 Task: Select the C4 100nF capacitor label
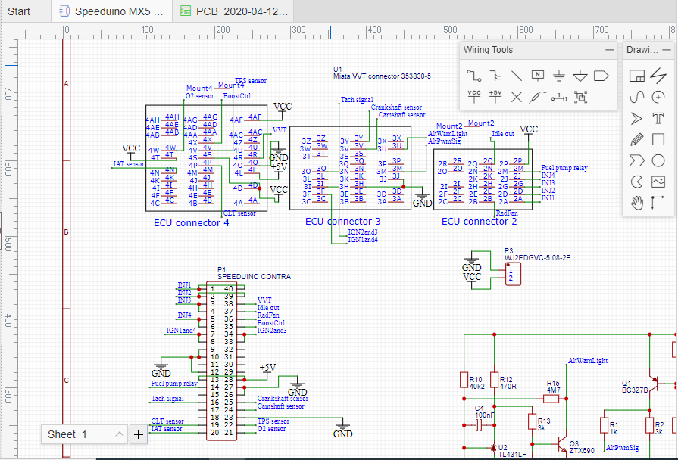484,412
